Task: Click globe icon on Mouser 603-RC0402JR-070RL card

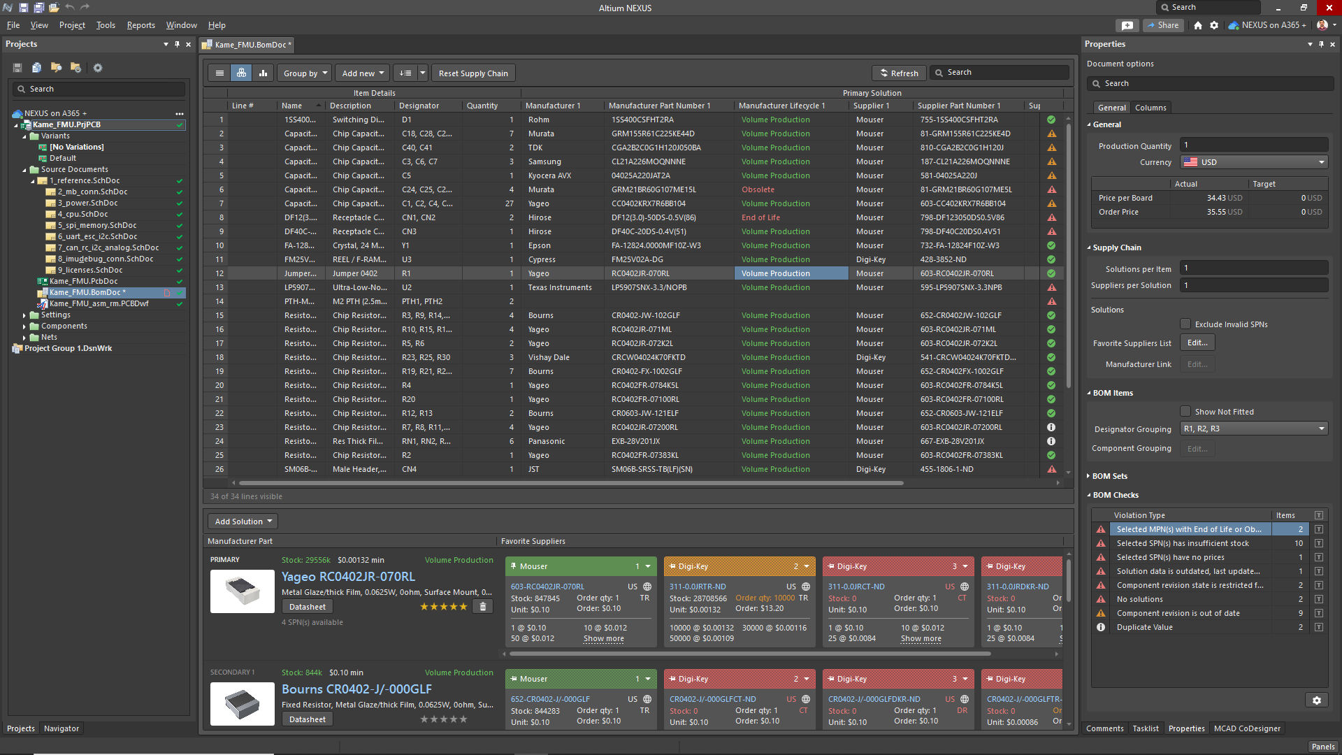Action: tap(647, 587)
